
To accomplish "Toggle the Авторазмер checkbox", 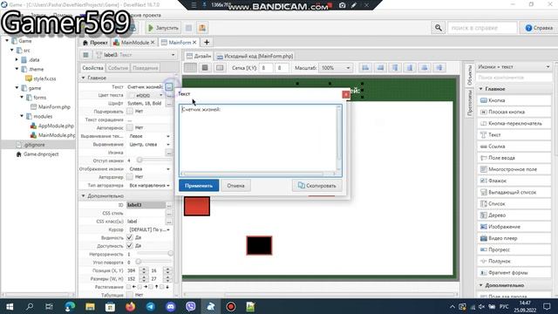I will [x=130, y=176].
